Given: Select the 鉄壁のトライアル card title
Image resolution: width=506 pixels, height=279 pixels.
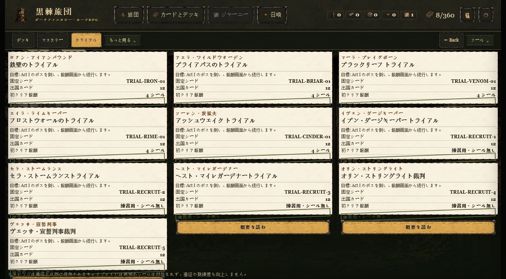Looking at the screenshot, I should tap(34, 65).
